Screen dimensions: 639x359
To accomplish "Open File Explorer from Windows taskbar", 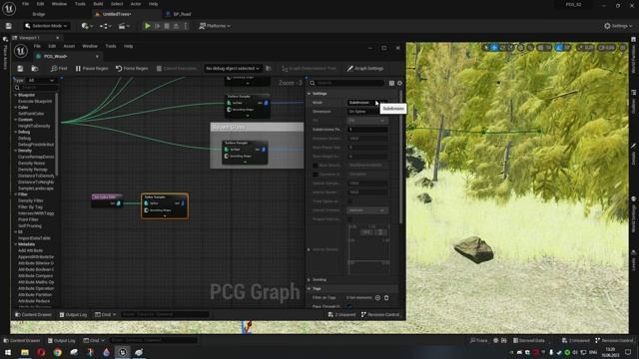I will (25, 352).
